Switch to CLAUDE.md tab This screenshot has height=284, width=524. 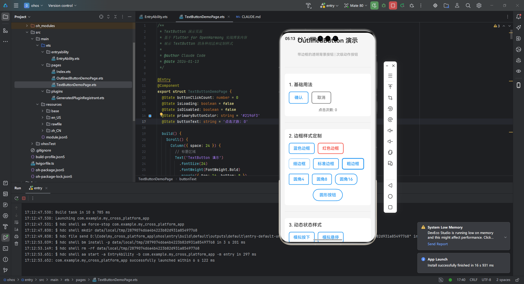pyautogui.click(x=248, y=17)
